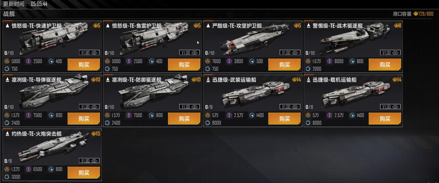Buy the 迅捷级-武装运输船

point(285,119)
